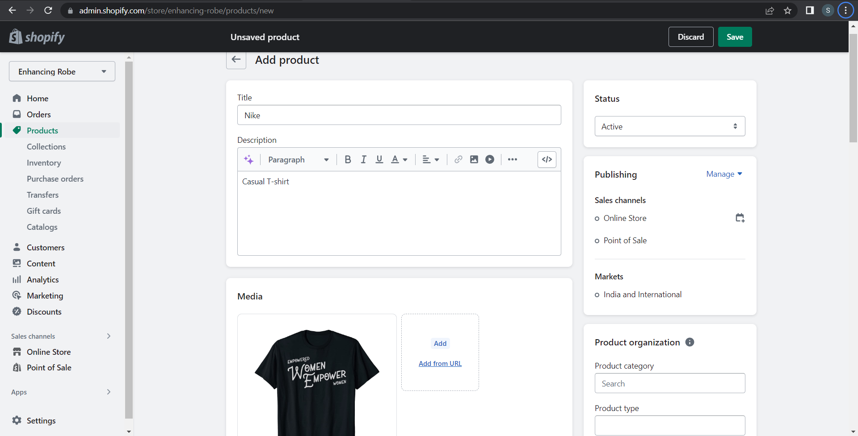Reload the browser page
This screenshot has height=436, width=858.
click(x=48, y=10)
